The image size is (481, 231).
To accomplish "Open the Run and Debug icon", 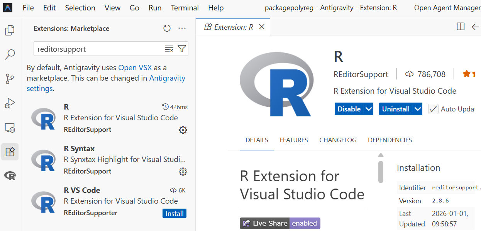I will click(x=10, y=103).
